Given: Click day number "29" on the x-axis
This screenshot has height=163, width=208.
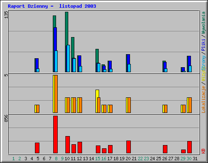Looking at the screenshot, I should 183,159.
